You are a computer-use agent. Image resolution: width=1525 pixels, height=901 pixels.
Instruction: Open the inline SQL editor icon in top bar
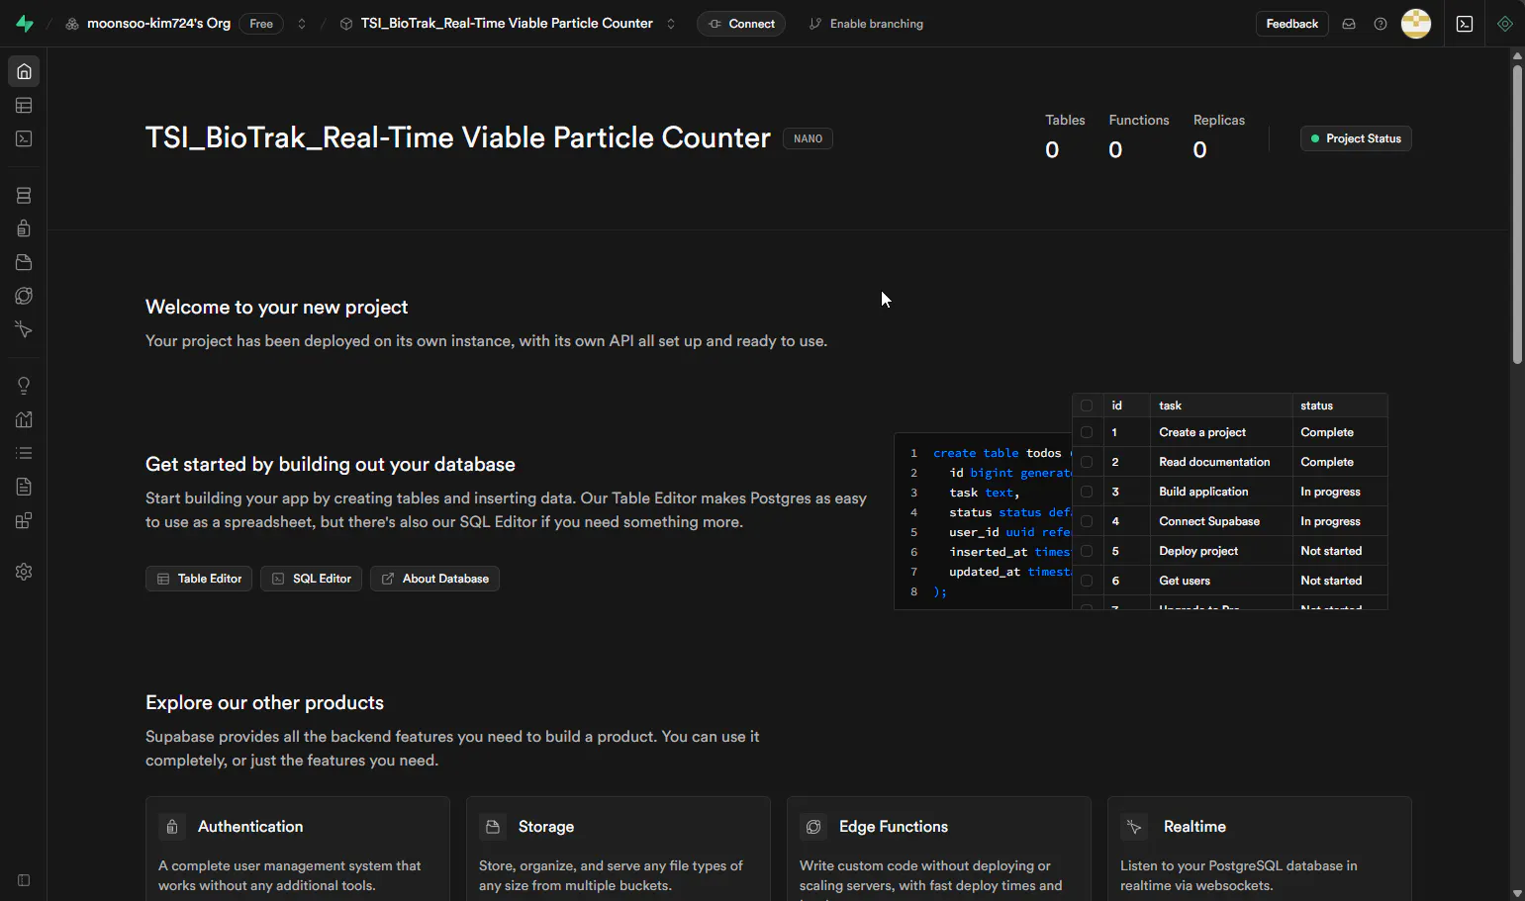click(1465, 24)
